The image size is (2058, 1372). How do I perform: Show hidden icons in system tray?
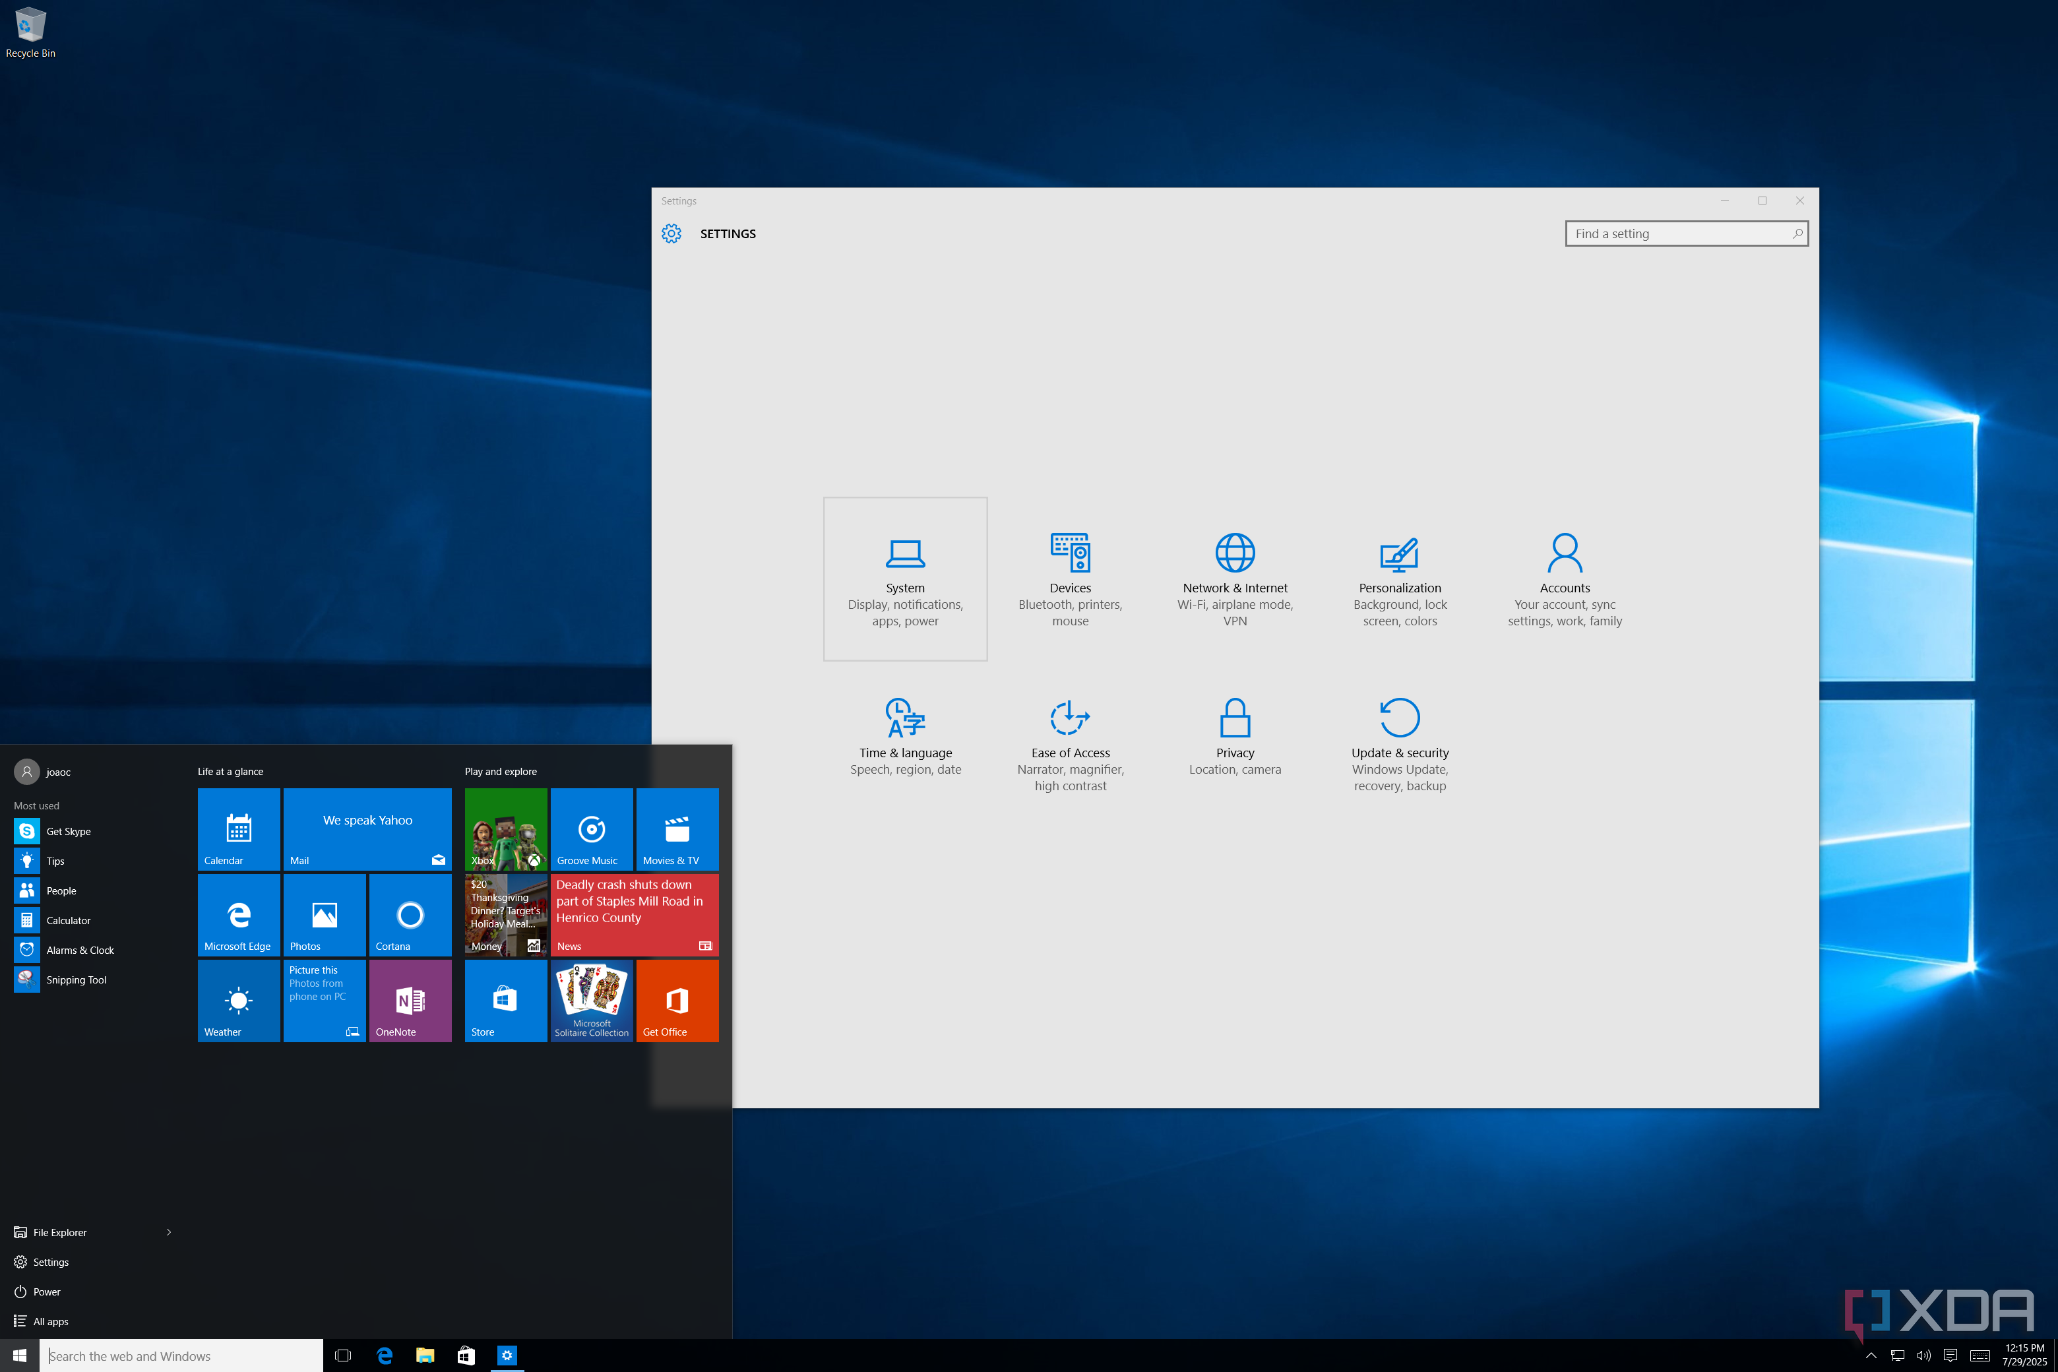[1871, 1356]
